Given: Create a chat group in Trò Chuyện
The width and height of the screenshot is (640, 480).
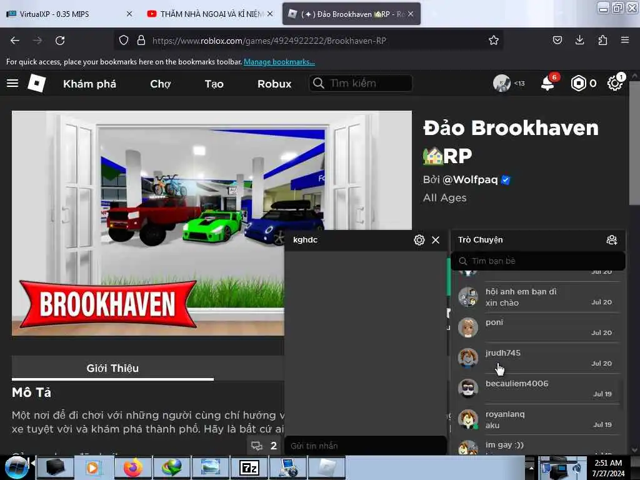Looking at the screenshot, I should 611,240.
